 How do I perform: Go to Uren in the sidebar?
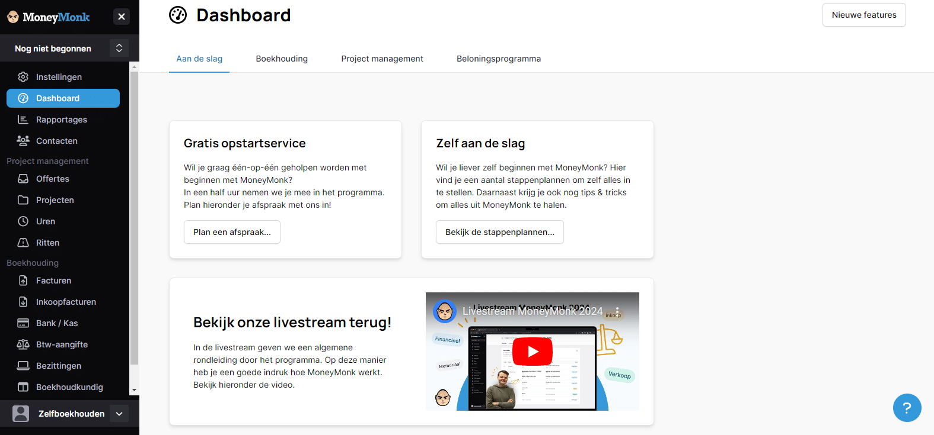click(63, 221)
